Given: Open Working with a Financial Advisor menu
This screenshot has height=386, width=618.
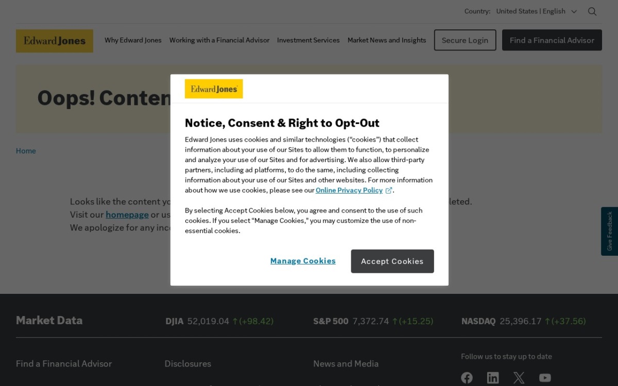Looking at the screenshot, I should coord(219,40).
